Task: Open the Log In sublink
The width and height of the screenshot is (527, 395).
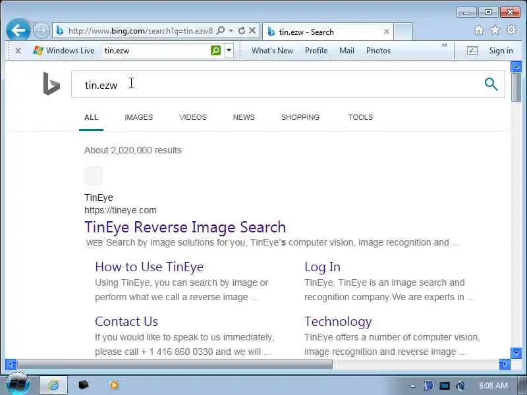Action: pyautogui.click(x=322, y=267)
